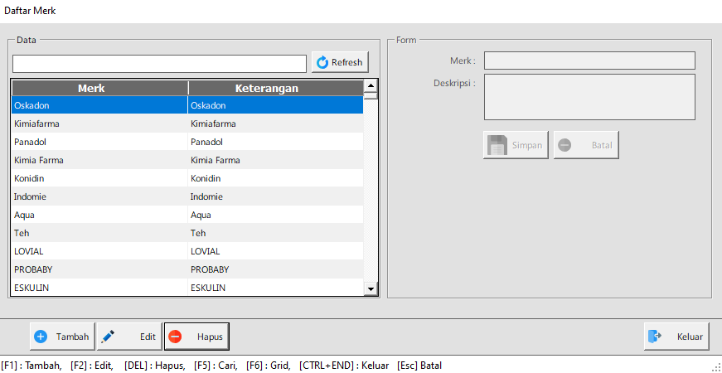Select Kimia Farma row in Merk column
Viewport: 722px width, 373px height.
click(99, 160)
